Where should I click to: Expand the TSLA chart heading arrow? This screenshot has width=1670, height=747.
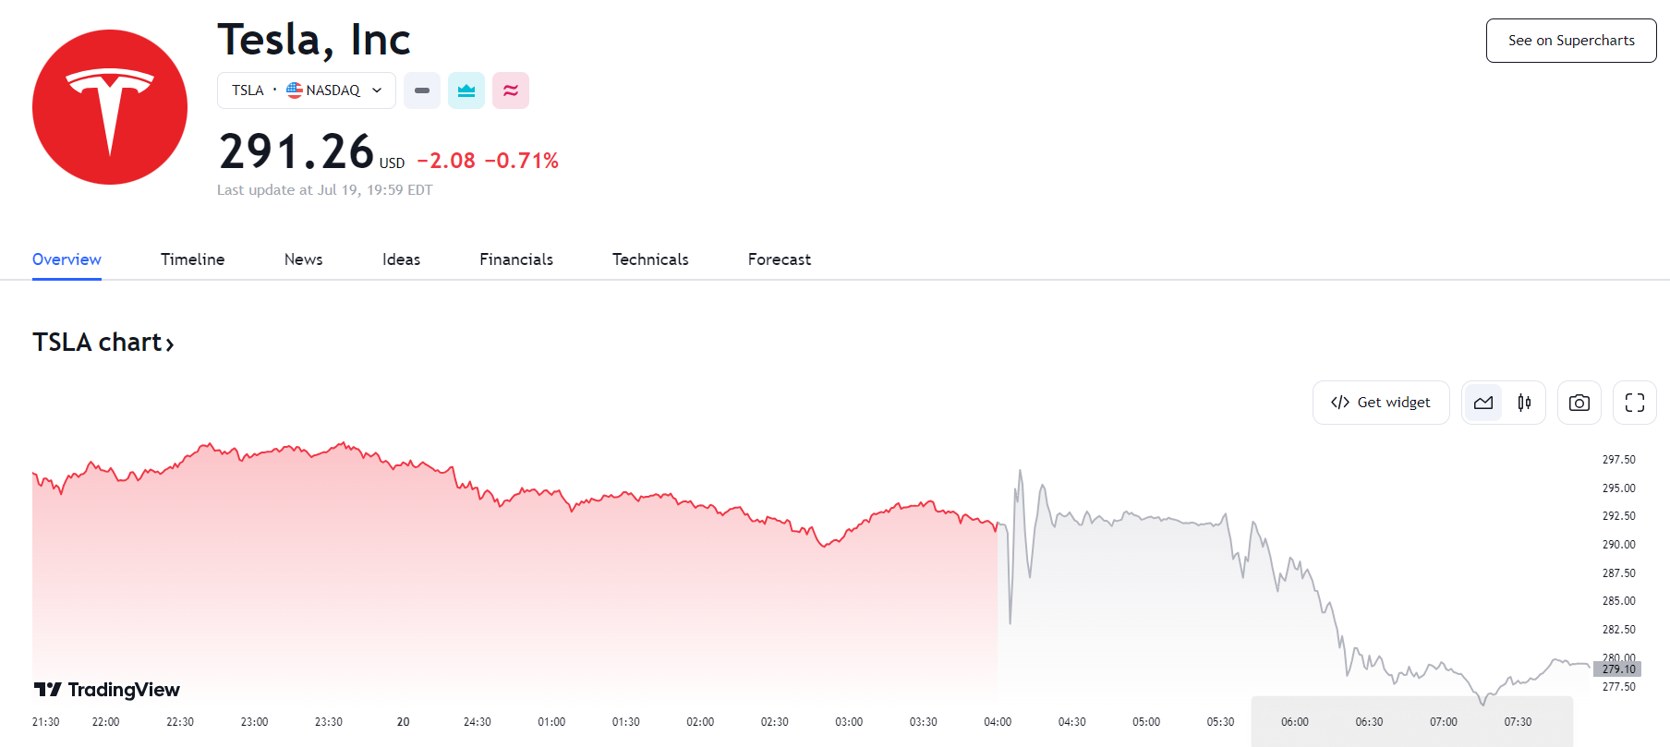point(169,344)
